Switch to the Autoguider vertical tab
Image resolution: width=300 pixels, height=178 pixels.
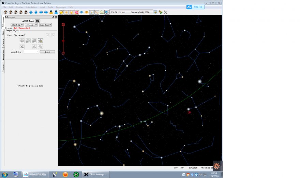pos(3,54)
